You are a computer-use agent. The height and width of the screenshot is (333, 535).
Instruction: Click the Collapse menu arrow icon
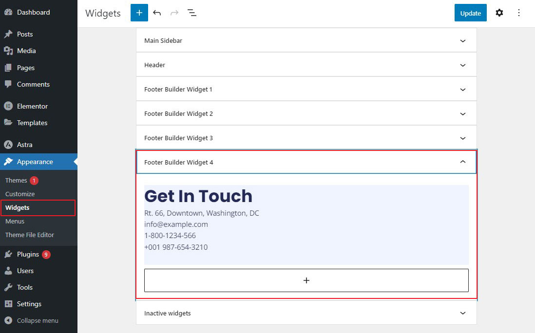pos(8,320)
